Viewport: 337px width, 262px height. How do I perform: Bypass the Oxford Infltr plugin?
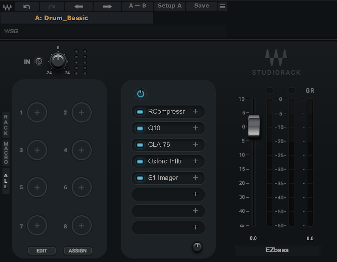tap(140, 161)
